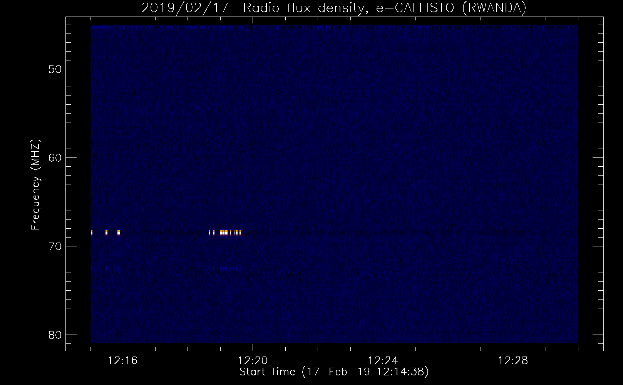Select the 'Frequency (MHZ)' axis label

tap(35, 185)
